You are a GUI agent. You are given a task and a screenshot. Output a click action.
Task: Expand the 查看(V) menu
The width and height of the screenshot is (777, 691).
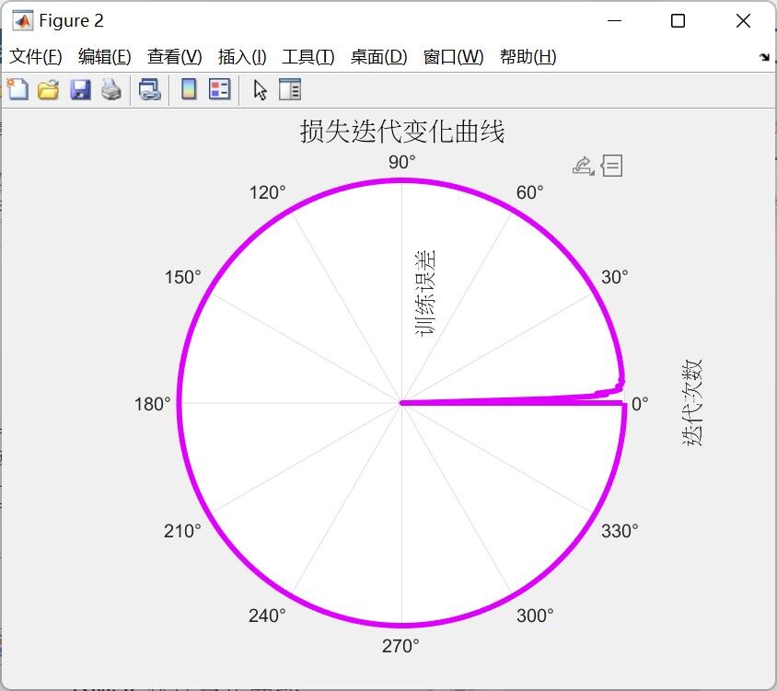(174, 57)
